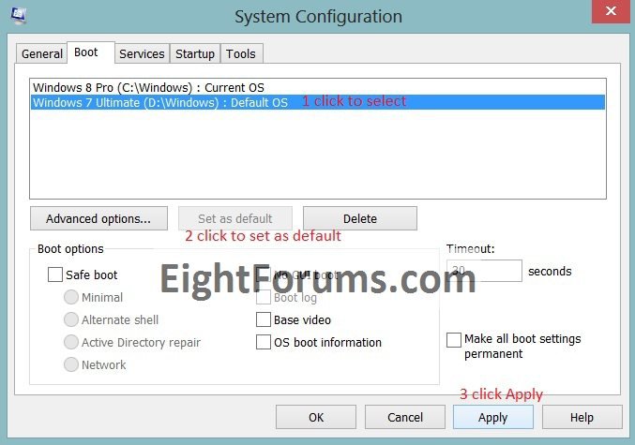The width and height of the screenshot is (635, 445).
Task: Enable OS boot information checkbox
Action: click(x=264, y=342)
